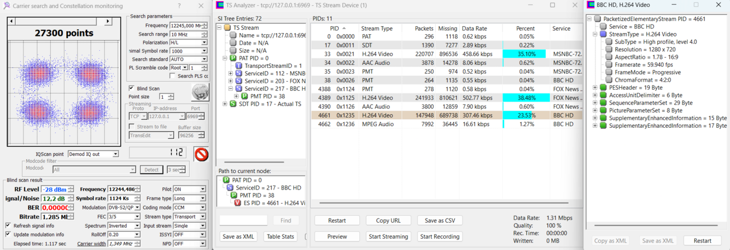This screenshot has width=730, height=250.
Task: Click the Start Recording button
Action: pyautogui.click(x=439, y=236)
